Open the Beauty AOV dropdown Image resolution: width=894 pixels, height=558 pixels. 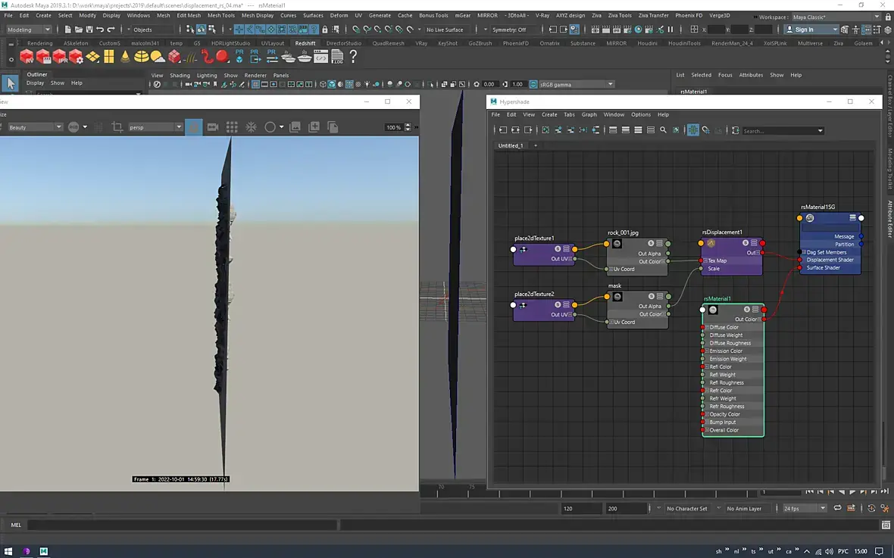click(x=35, y=127)
